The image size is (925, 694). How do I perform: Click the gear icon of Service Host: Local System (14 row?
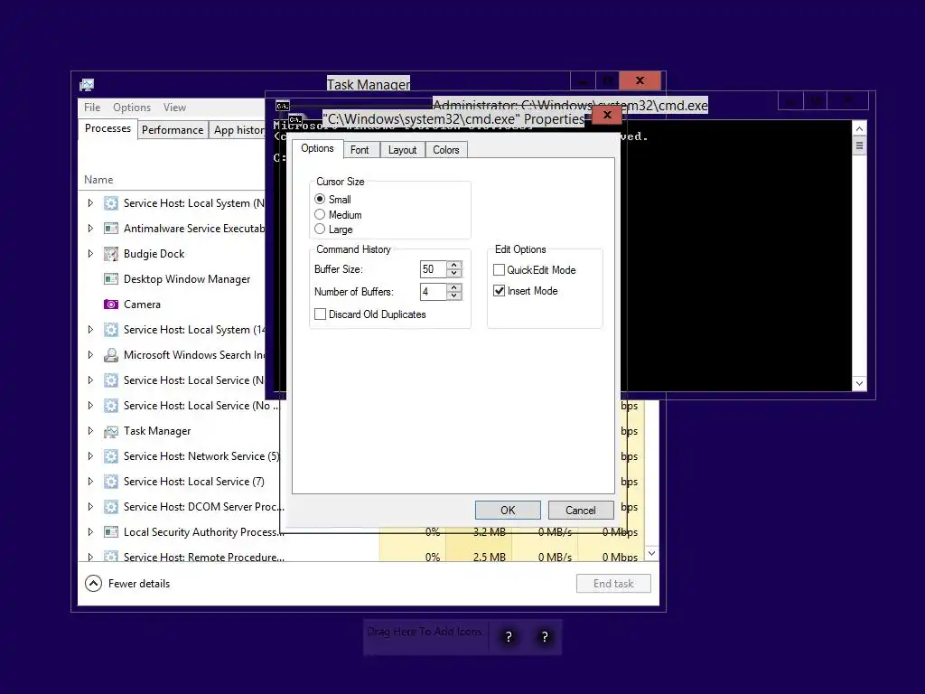[x=111, y=330]
